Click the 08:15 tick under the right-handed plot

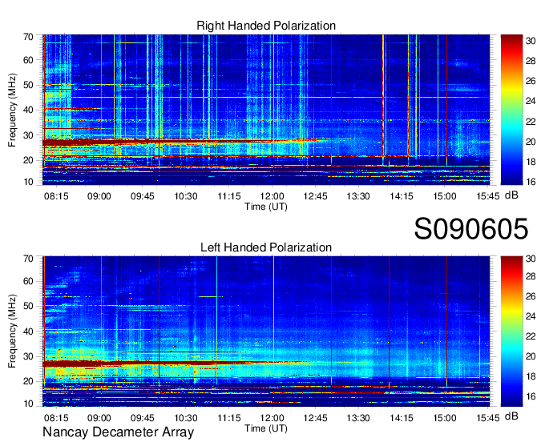click(56, 196)
